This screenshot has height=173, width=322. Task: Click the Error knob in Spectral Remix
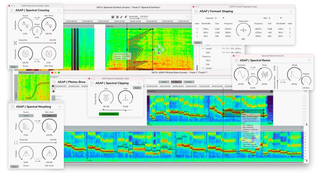253,81
